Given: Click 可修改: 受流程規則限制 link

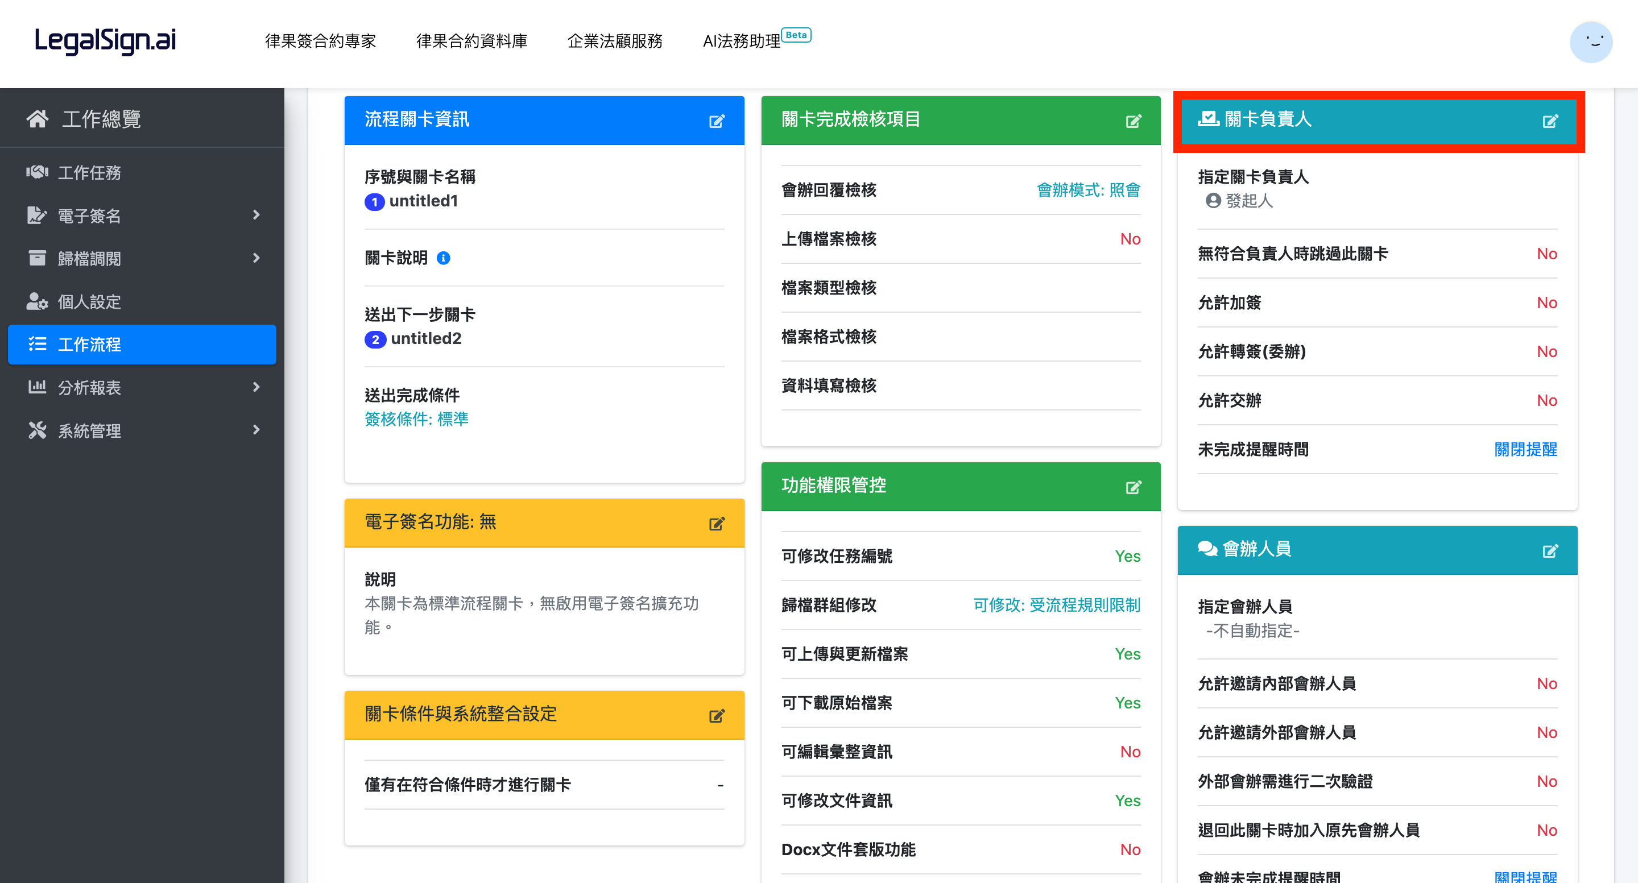Looking at the screenshot, I should click(1057, 605).
